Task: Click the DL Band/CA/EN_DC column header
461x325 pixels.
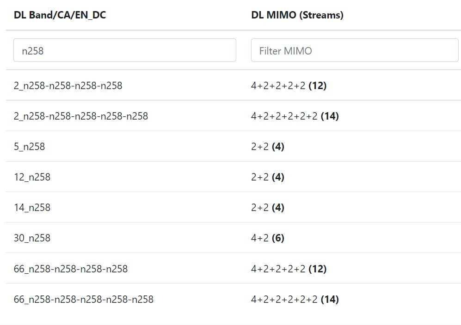Action: [60, 15]
